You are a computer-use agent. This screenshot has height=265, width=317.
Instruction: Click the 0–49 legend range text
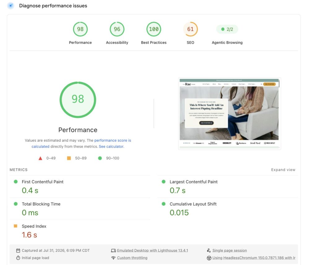coord(51,158)
